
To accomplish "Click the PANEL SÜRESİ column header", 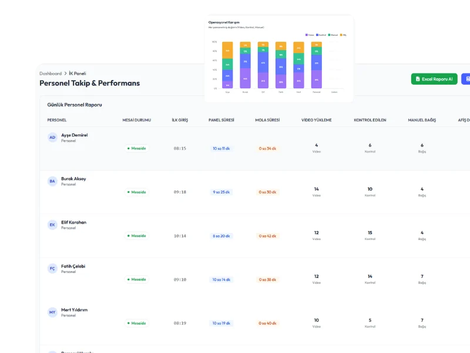I will (x=221, y=120).
